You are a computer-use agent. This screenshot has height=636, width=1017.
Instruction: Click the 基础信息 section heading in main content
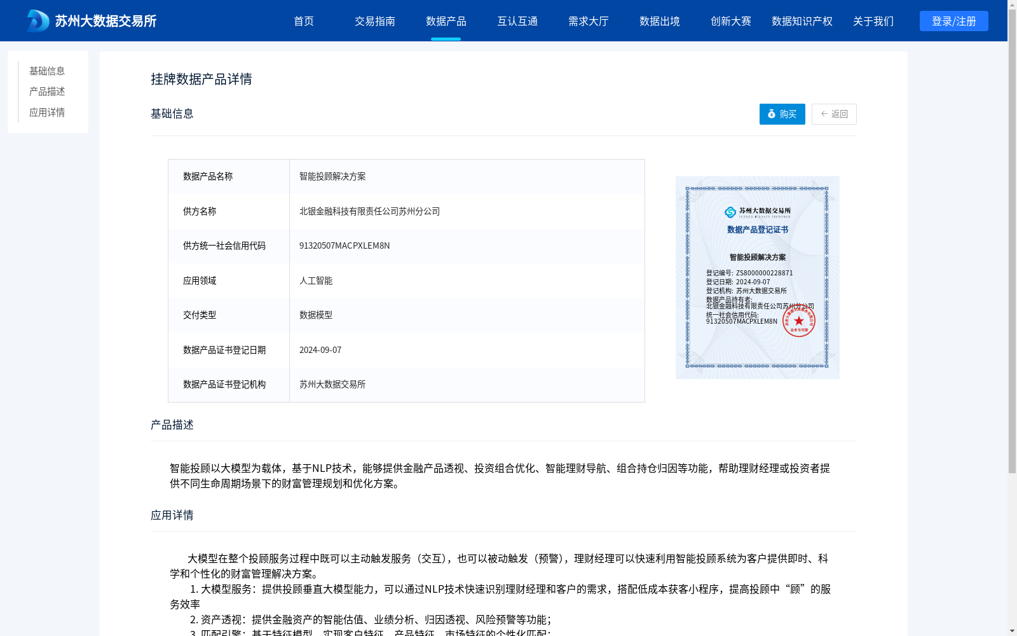pyautogui.click(x=172, y=113)
